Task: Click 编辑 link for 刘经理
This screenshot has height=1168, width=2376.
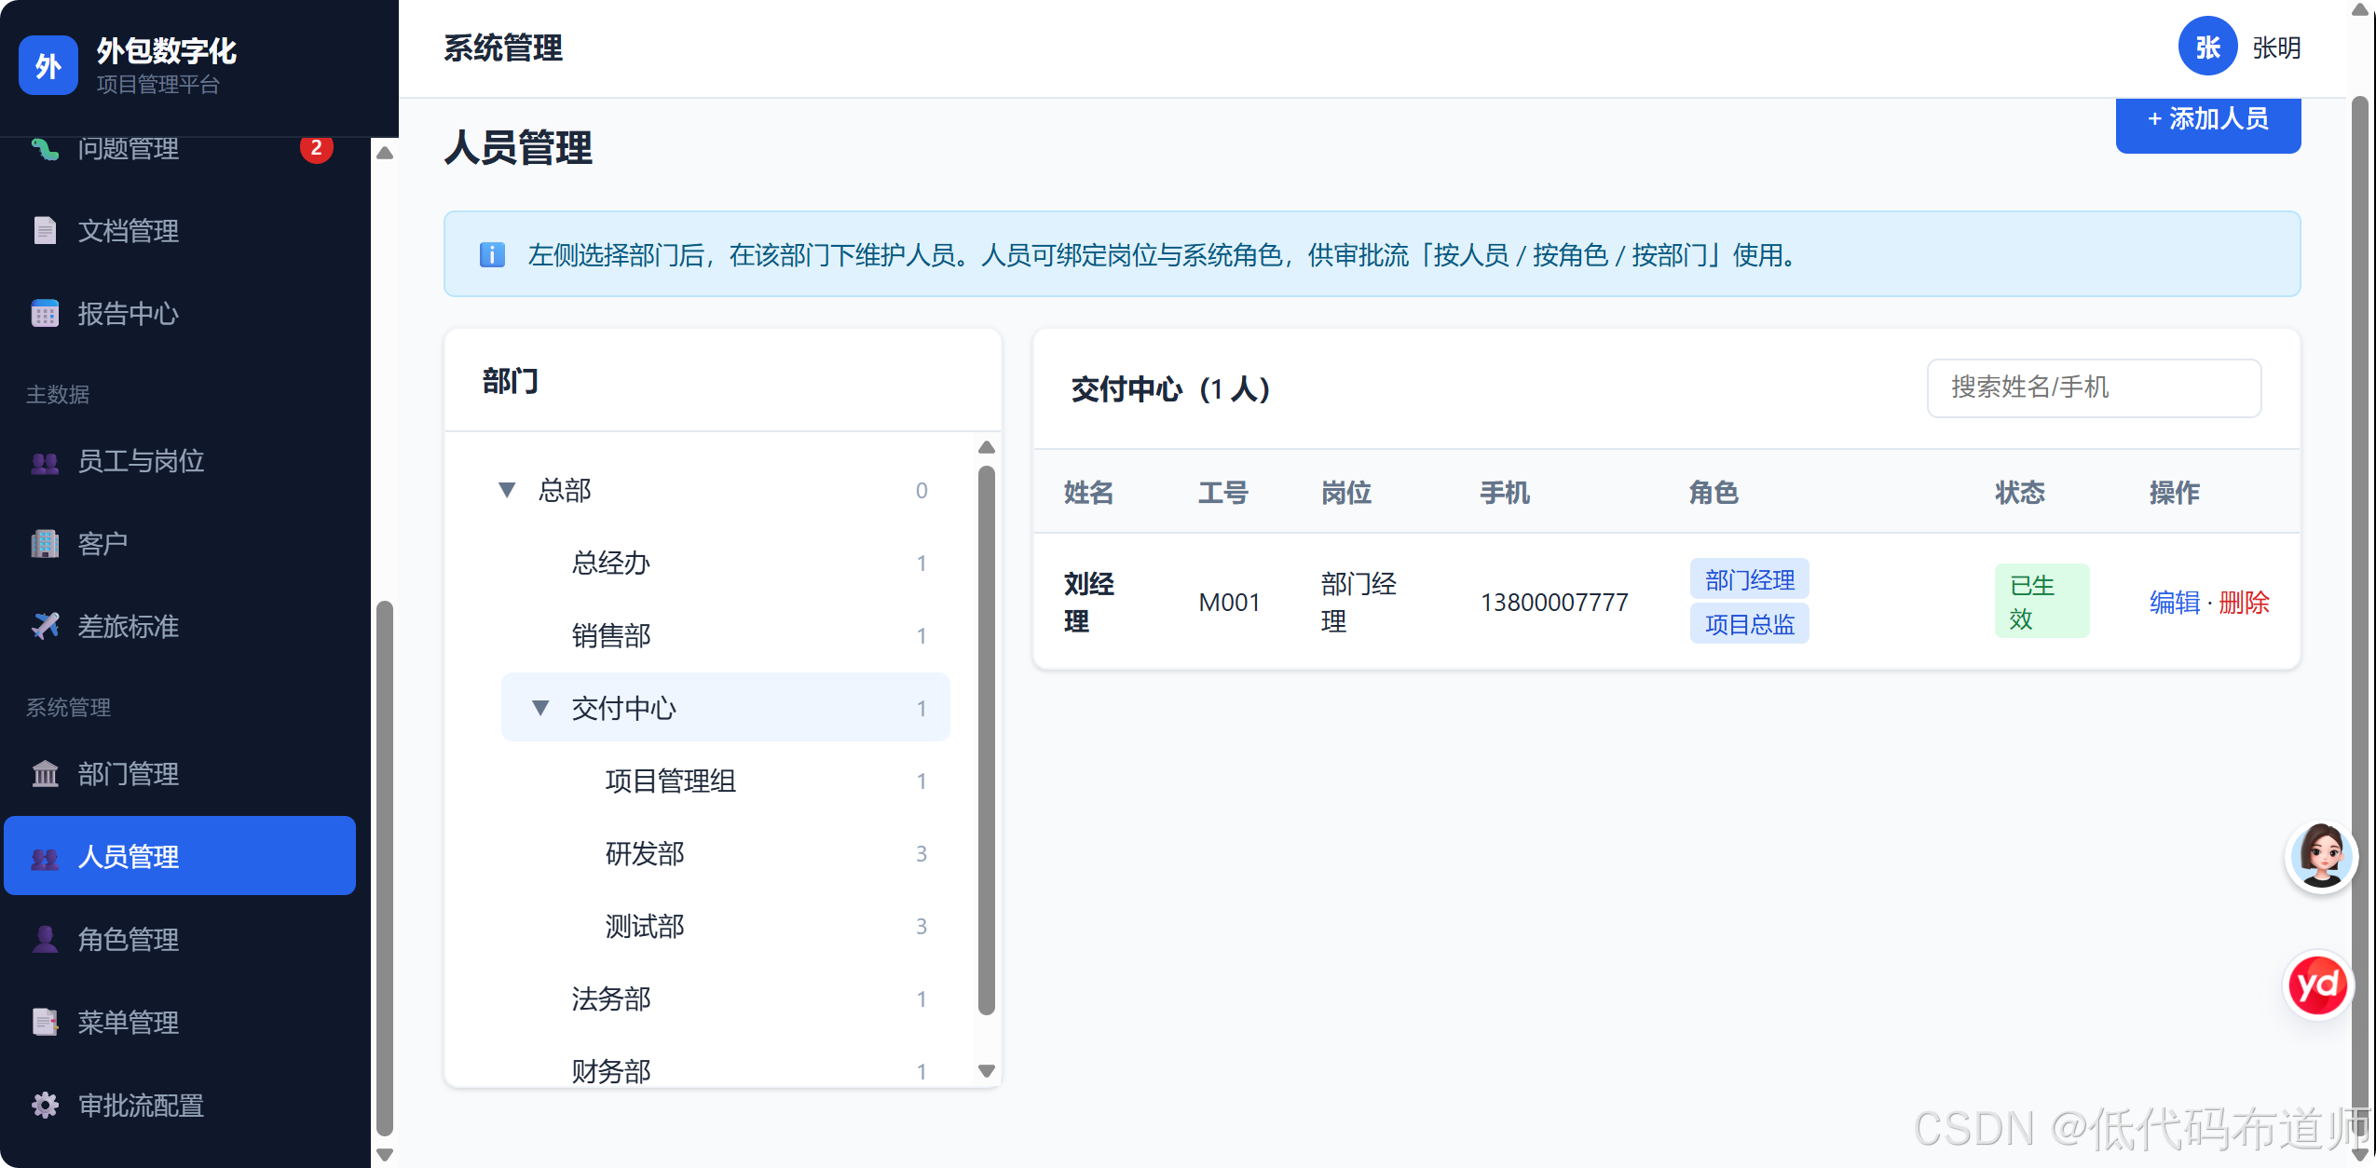Action: pyautogui.click(x=2175, y=603)
